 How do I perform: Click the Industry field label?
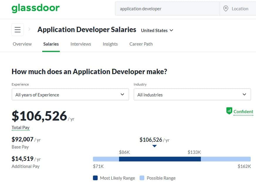[140, 84]
